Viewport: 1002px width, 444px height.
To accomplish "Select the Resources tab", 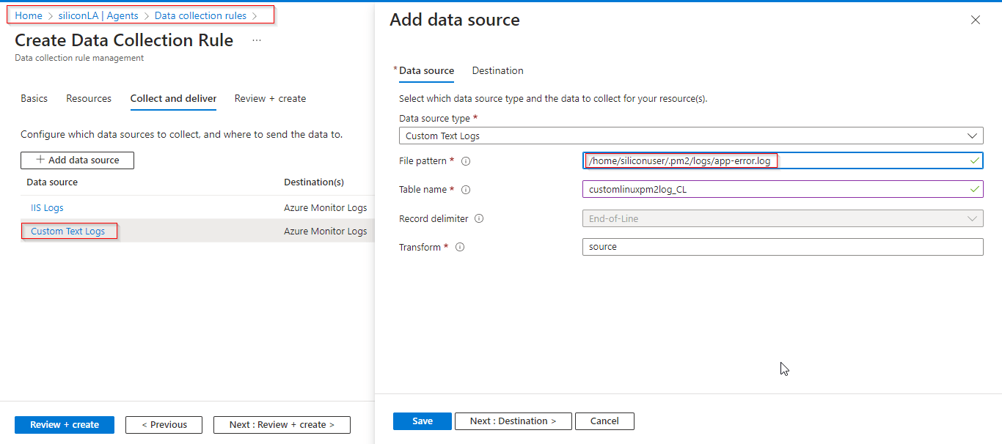I will click(88, 98).
